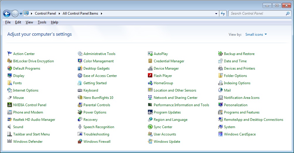Screen dimensions: 294x153
Task: Click the NVIDIA Control Panel icon
Action: click(x=10, y=105)
